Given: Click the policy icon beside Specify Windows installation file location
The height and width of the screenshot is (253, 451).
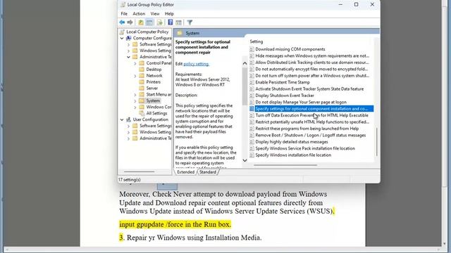Looking at the screenshot, I should click(x=252, y=155).
